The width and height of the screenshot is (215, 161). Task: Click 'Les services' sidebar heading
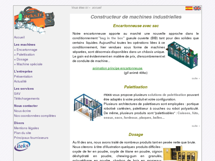[24, 89]
